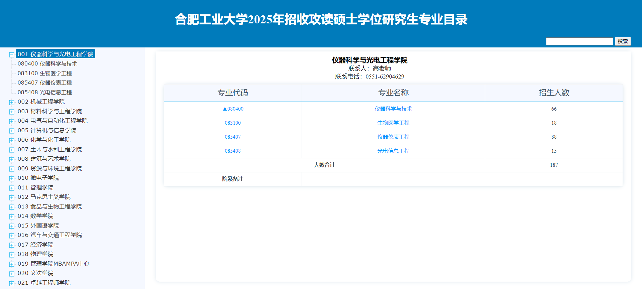The image size is (642, 296).
Task: Select 007 土木与水利工程学院 in the tree
Action: point(50,149)
